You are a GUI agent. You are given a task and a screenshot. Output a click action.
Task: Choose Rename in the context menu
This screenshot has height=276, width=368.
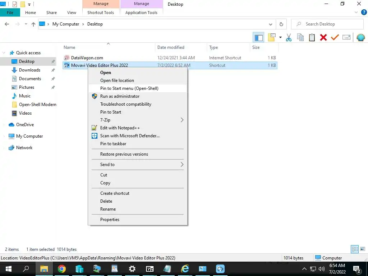(x=138, y=209)
